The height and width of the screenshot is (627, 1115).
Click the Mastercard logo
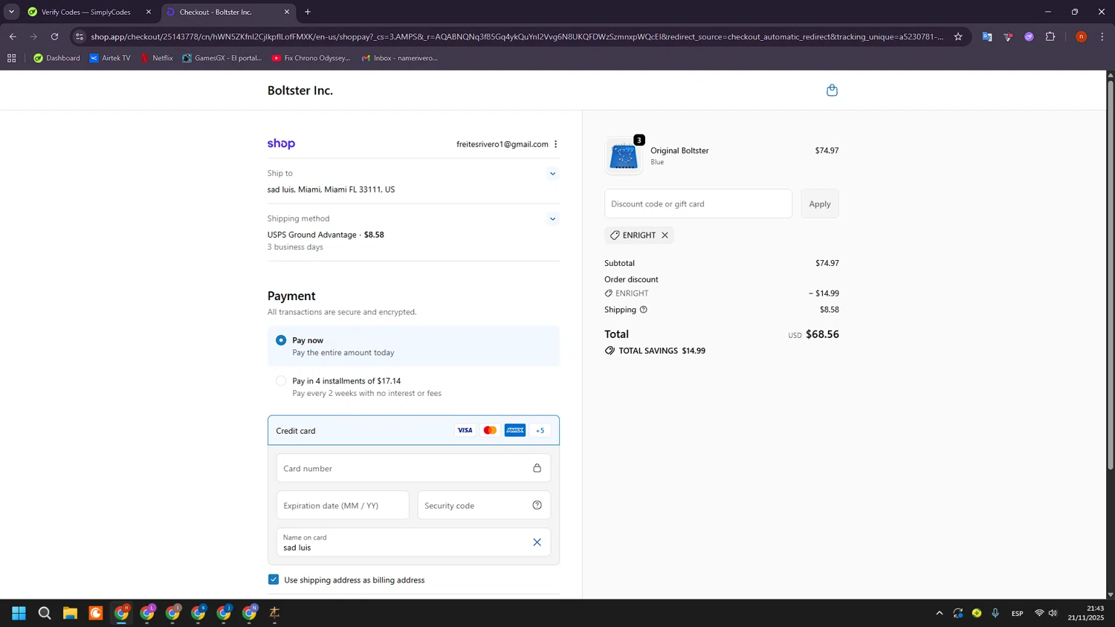(490, 430)
